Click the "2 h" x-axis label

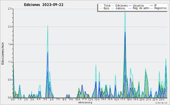click(x=26, y=99)
